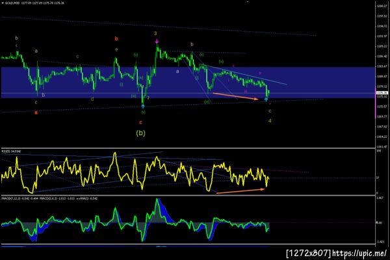
Task: Select the orange divergence arrow on the price chart
Action: point(235,96)
